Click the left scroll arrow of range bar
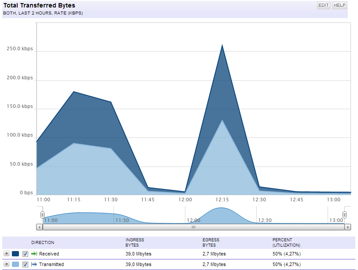Screen dimensions: 358x270 tap(40, 227)
